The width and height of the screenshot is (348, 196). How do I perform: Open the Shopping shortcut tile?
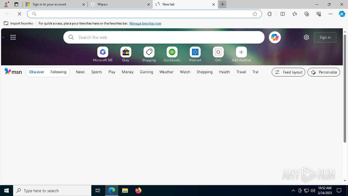[149, 54]
